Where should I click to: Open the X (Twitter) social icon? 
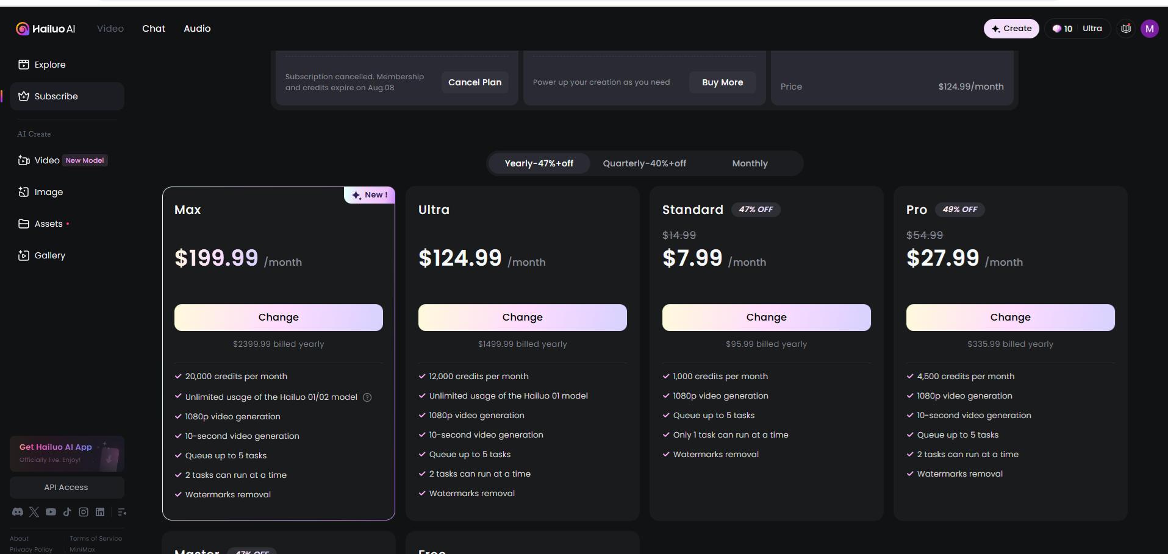[x=34, y=512]
